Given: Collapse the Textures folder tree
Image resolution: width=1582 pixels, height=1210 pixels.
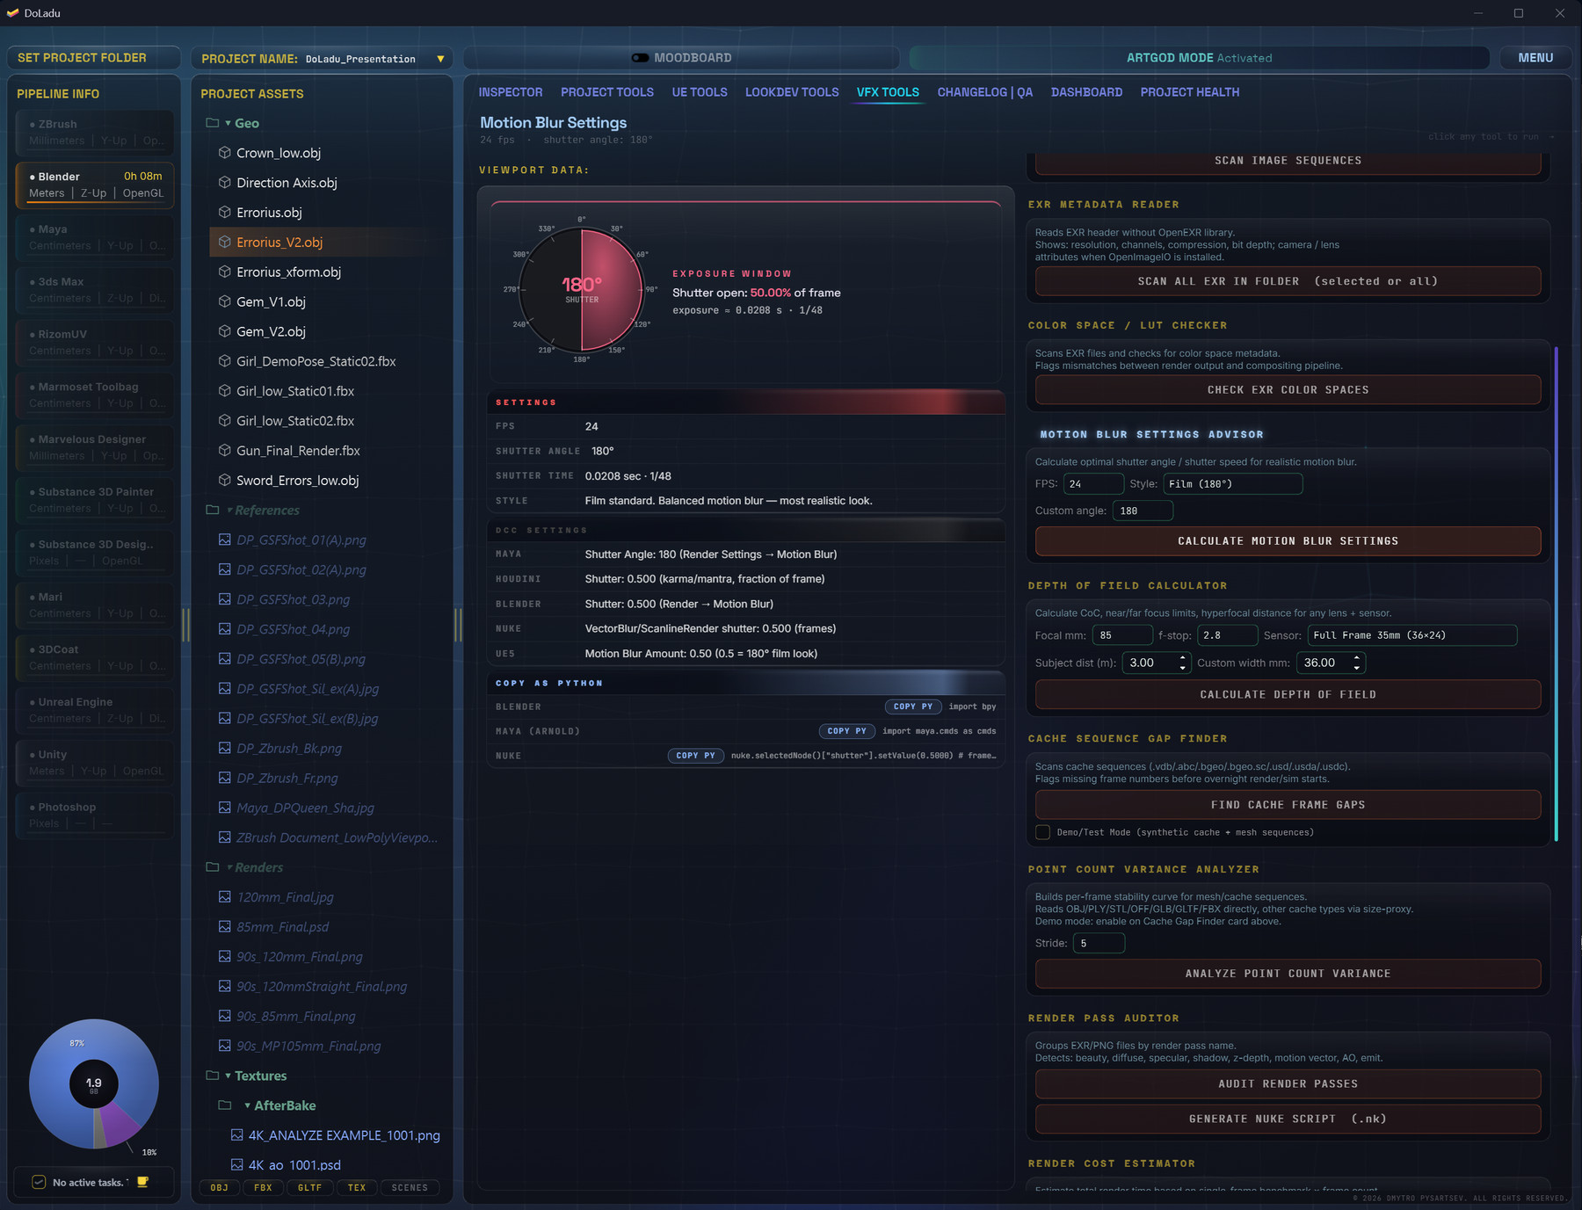Looking at the screenshot, I should [228, 1076].
